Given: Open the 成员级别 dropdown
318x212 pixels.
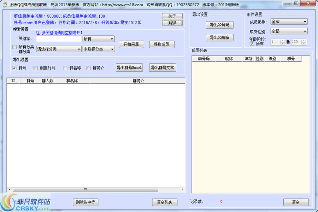Looking at the screenshot, I should pos(289,22).
